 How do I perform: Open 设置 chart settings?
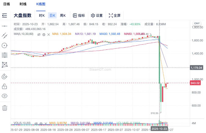tap(97, 16)
